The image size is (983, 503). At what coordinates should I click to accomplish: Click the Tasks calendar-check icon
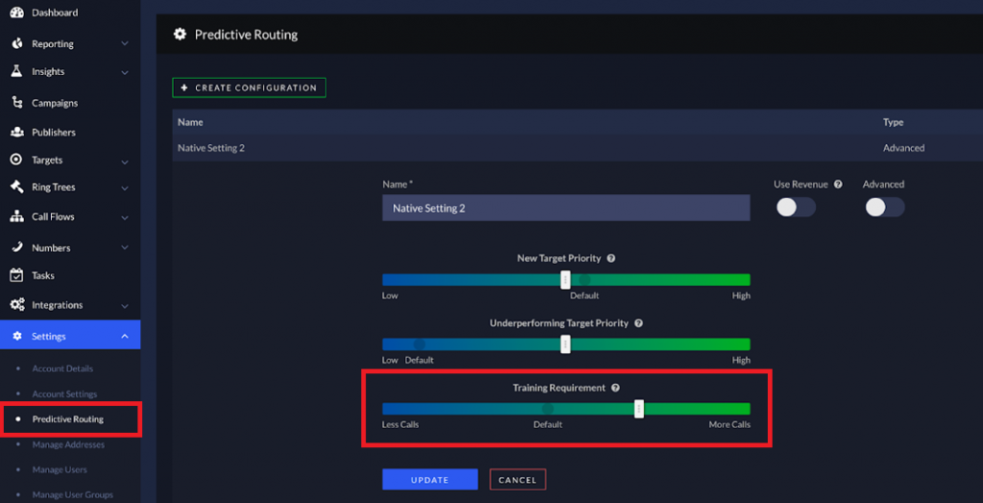15,275
